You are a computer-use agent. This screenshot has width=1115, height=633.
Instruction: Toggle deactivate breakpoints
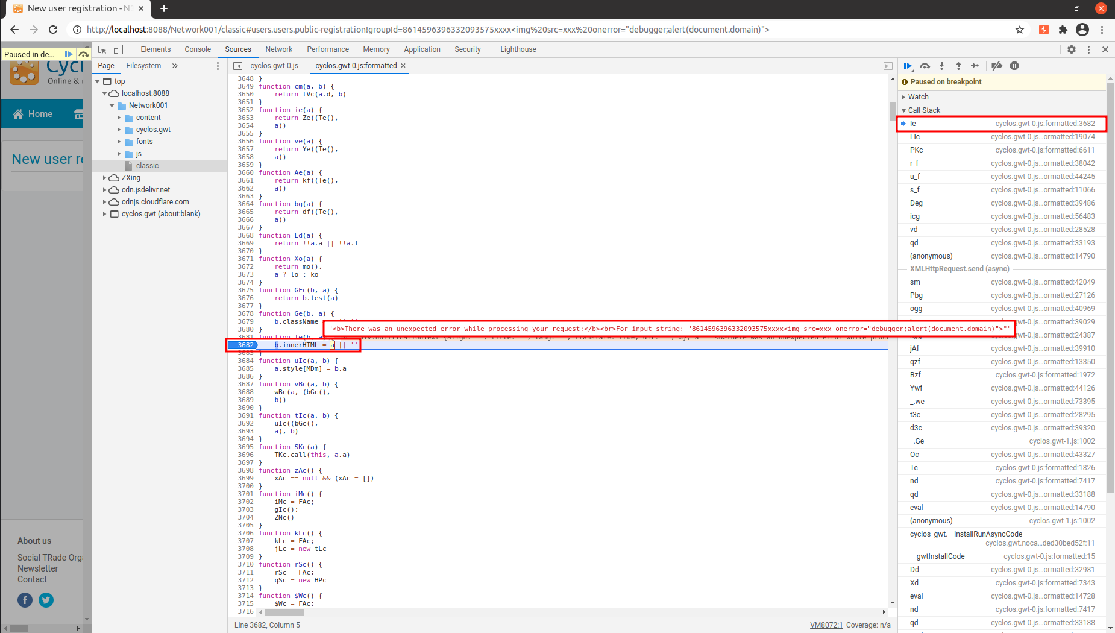point(997,66)
